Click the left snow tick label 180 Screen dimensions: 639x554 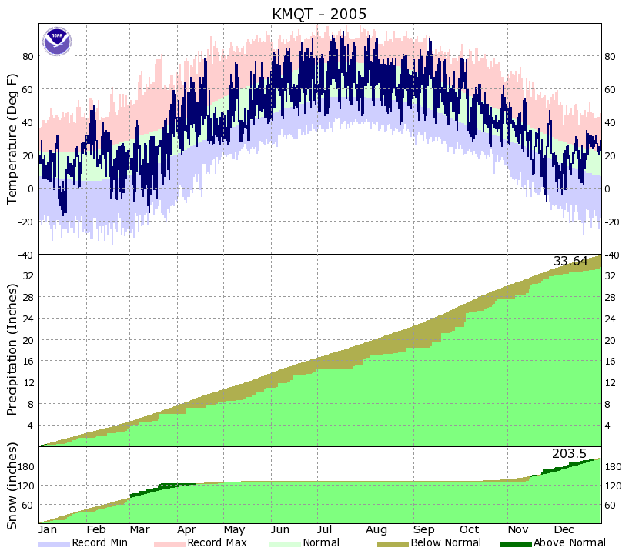click(25, 467)
